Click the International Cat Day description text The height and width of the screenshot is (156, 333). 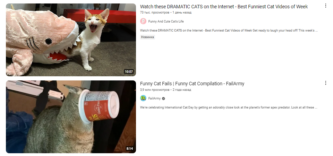(229, 107)
